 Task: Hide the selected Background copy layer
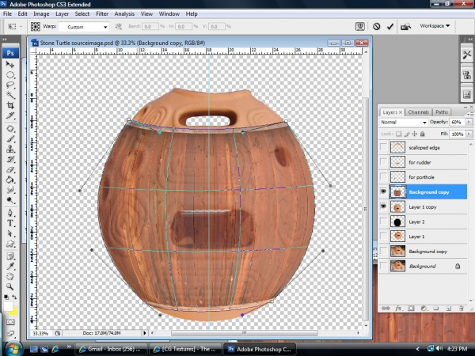(x=383, y=191)
